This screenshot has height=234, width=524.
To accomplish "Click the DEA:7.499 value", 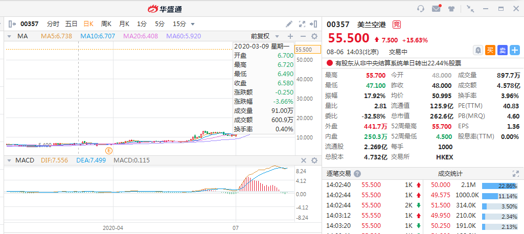I will (x=91, y=160).
